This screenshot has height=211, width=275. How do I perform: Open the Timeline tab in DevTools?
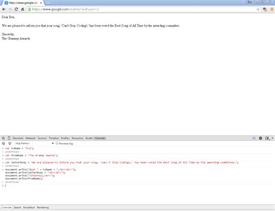53,138
